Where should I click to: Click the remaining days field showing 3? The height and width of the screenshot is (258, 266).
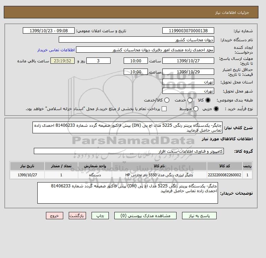(x=98, y=61)
